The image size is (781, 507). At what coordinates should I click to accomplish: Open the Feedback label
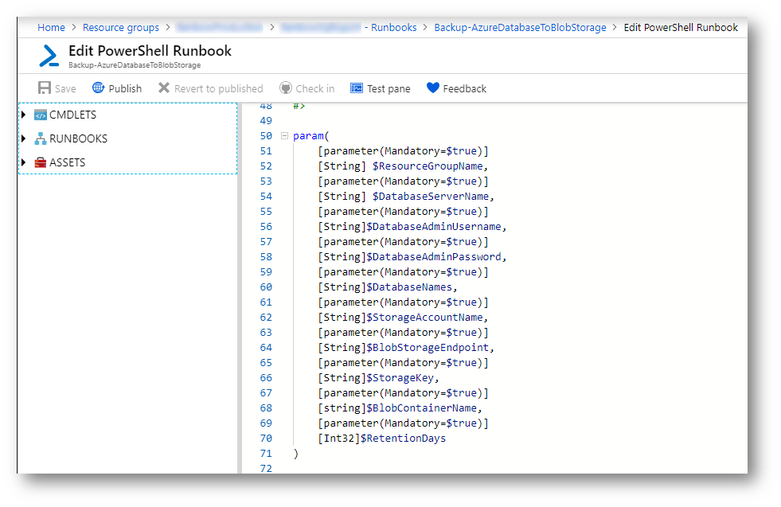coord(465,88)
